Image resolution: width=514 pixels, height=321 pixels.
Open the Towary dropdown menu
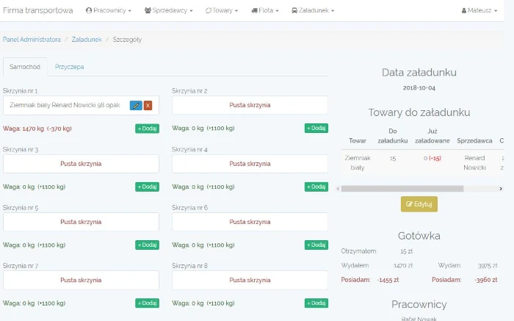tap(223, 11)
